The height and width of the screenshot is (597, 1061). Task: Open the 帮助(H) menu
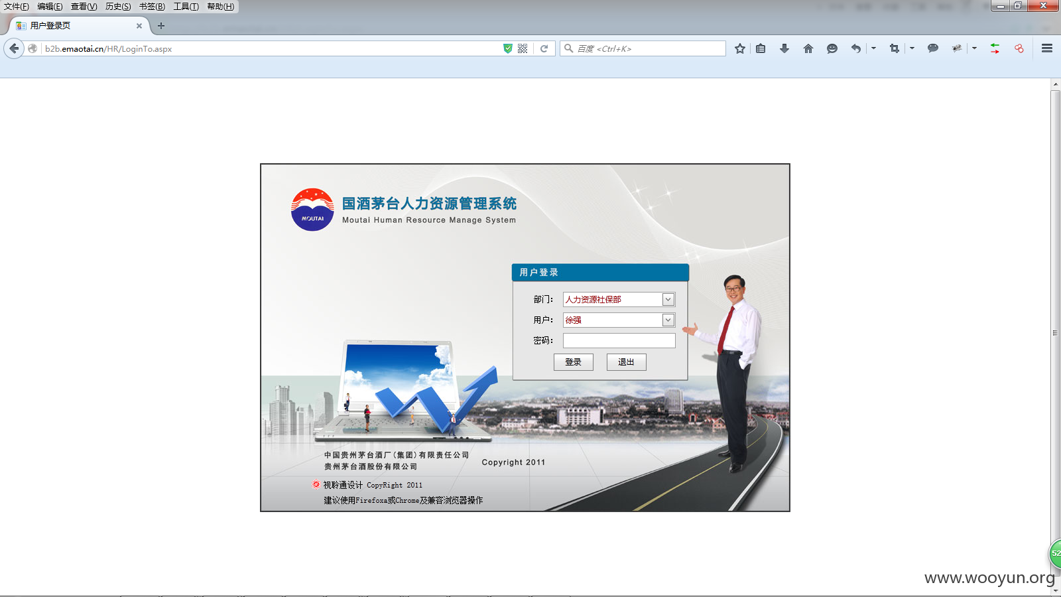221,7
